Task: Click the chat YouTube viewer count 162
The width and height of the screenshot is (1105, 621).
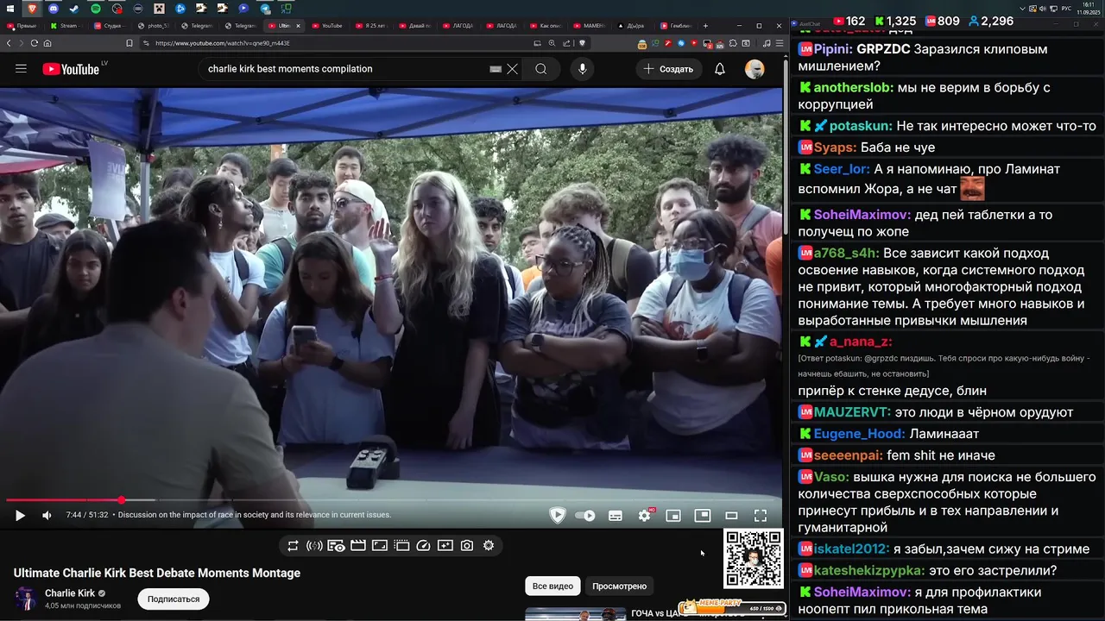Action: pyautogui.click(x=848, y=21)
